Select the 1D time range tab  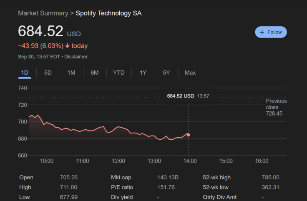25,73
